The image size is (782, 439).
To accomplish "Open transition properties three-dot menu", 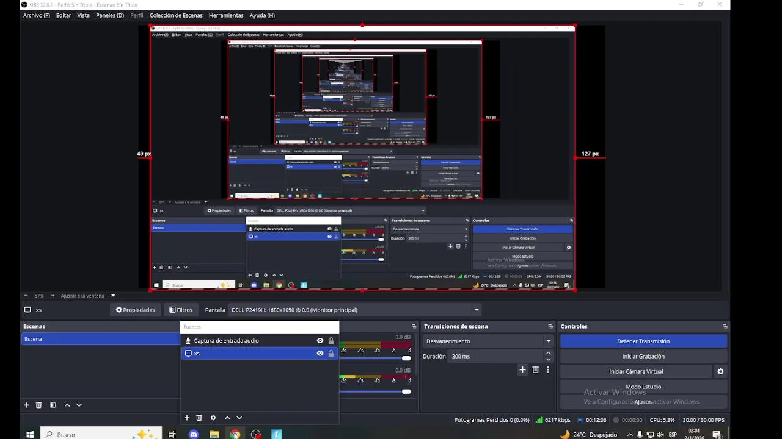I will pyautogui.click(x=548, y=369).
